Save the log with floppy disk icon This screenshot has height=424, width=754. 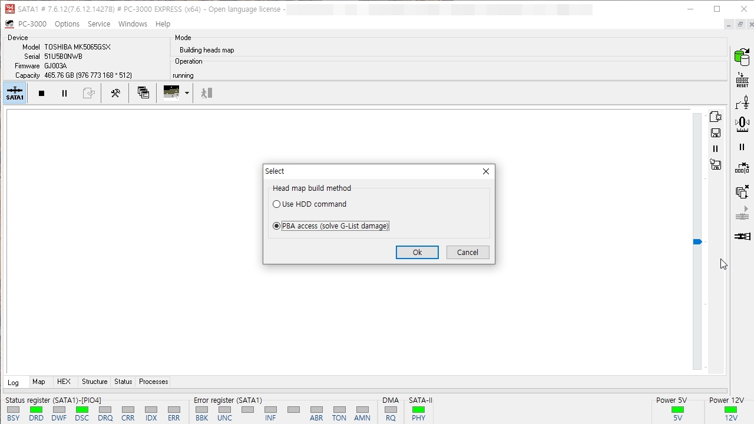click(x=716, y=133)
